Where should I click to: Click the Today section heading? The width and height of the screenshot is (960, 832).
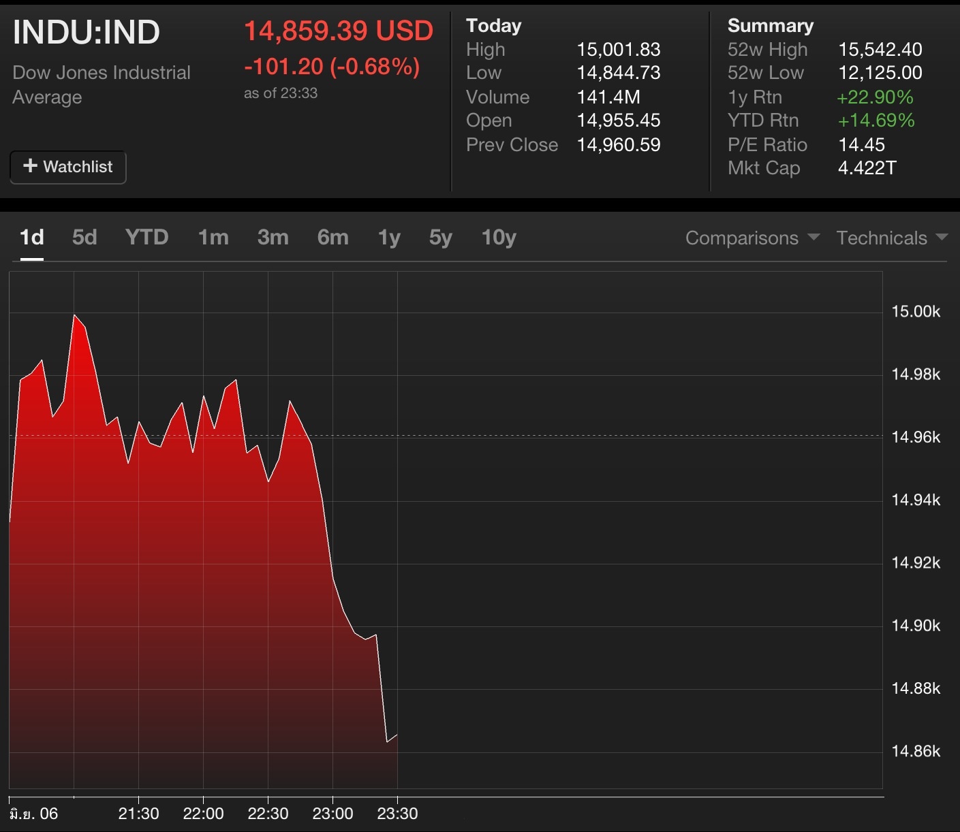[x=494, y=26]
